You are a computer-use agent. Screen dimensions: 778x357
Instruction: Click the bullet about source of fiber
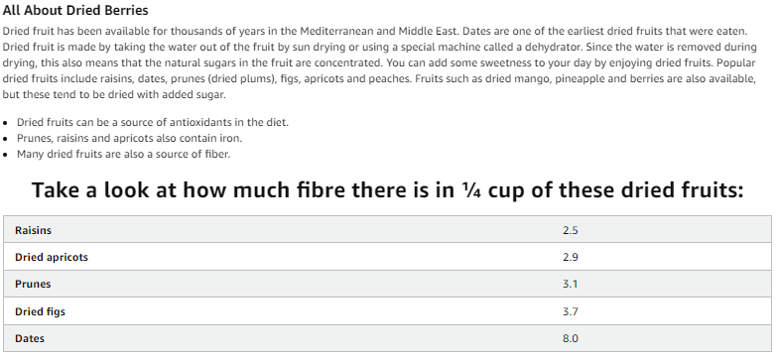(123, 154)
